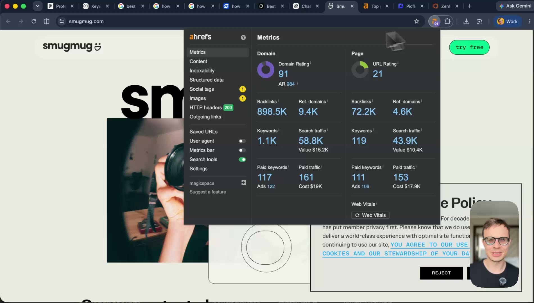Click domain Ref. domains value 9.4K
Image resolution: width=534 pixels, height=303 pixels.
[x=308, y=112]
